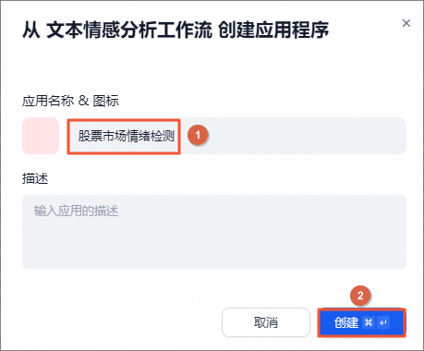Viewport: 424px width, 351px height.
Task: Close the create-app dialog with the X icon
Action: point(406,23)
